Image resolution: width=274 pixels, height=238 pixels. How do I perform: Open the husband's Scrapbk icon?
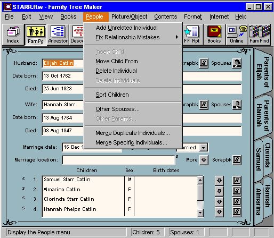coord(204,63)
